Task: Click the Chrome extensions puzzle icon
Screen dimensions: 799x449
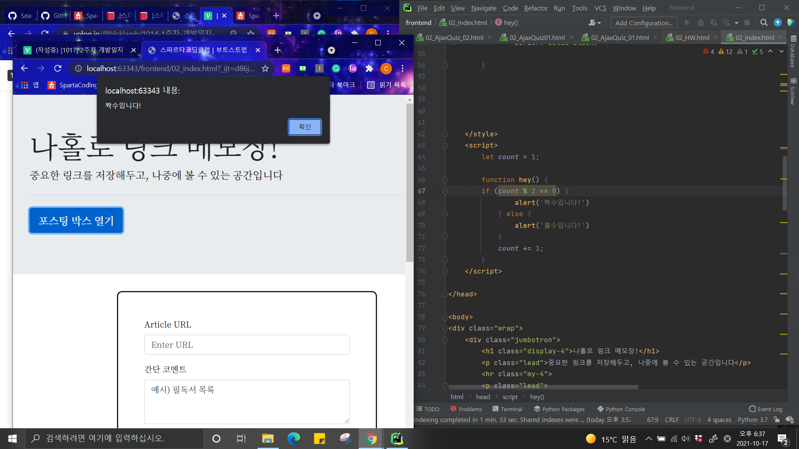Action: pos(369,69)
